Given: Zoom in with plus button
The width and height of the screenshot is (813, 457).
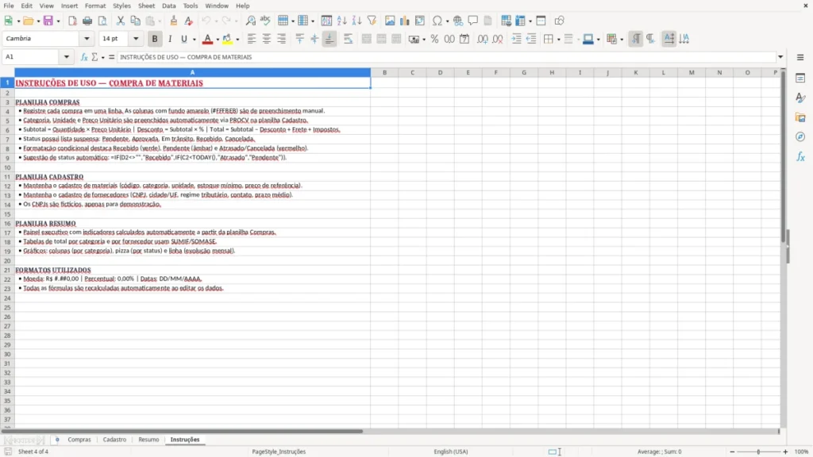Looking at the screenshot, I should tap(785, 451).
